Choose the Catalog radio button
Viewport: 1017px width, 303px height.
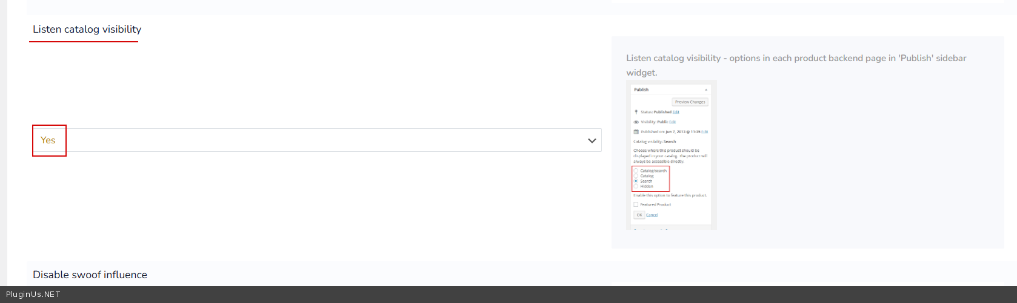click(636, 176)
